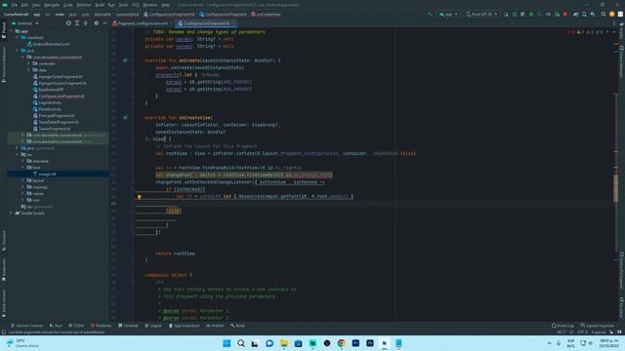Open the File menu
625x351 pixels.
tap(15, 5)
